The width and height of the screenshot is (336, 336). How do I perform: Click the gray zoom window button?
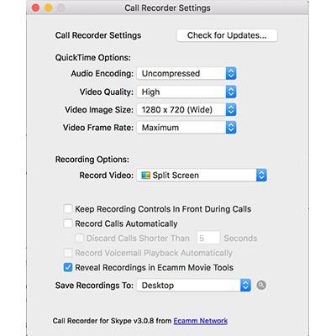[x=61, y=8]
